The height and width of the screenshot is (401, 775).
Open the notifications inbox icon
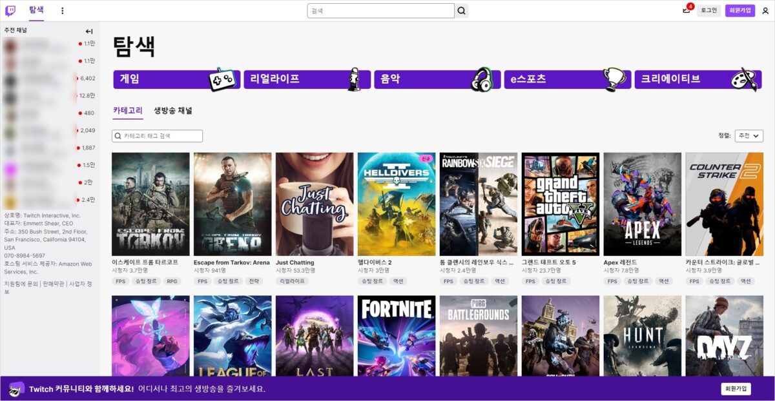click(x=686, y=10)
